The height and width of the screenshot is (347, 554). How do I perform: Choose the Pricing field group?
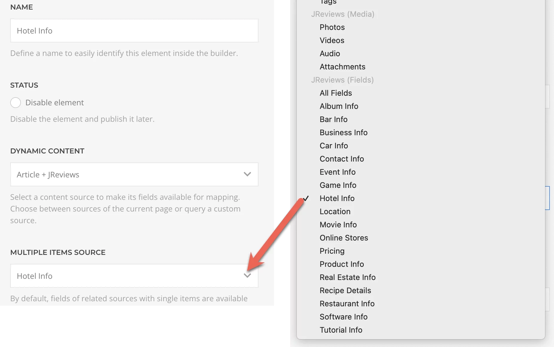(x=332, y=251)
